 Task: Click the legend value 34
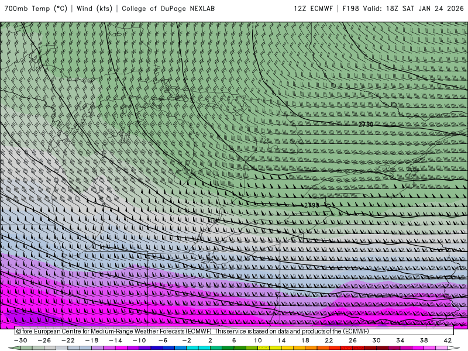click(400, 340)
